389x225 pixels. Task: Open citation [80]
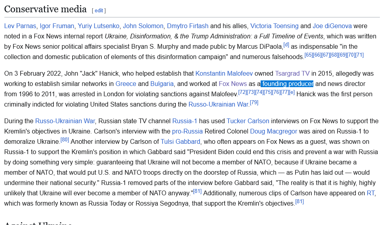coord(65,140)
